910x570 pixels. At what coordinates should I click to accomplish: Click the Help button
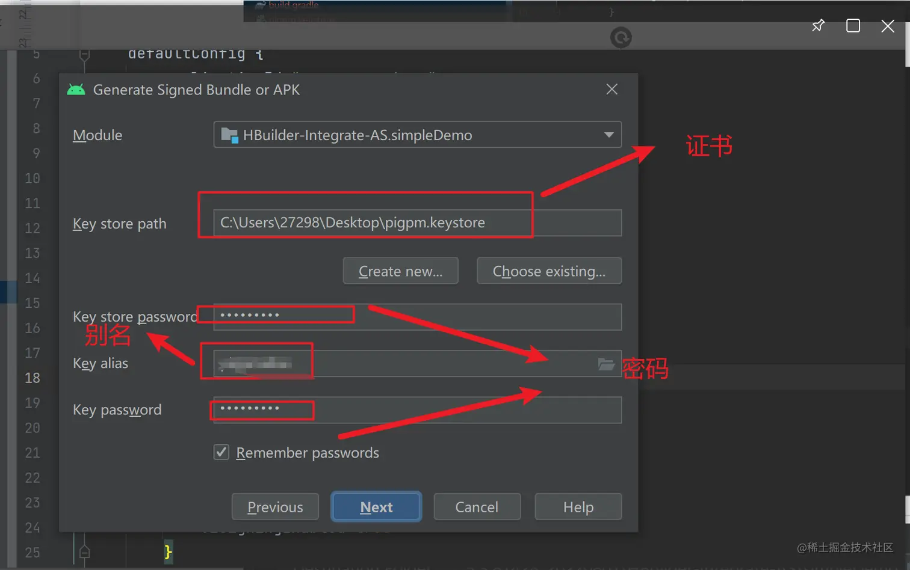tap(578, 507)
